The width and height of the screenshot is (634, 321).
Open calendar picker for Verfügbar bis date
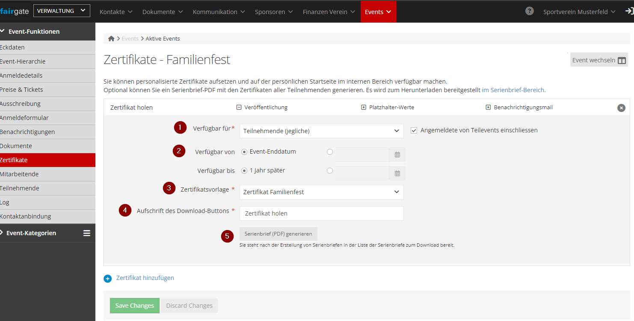tap(397, 173)
